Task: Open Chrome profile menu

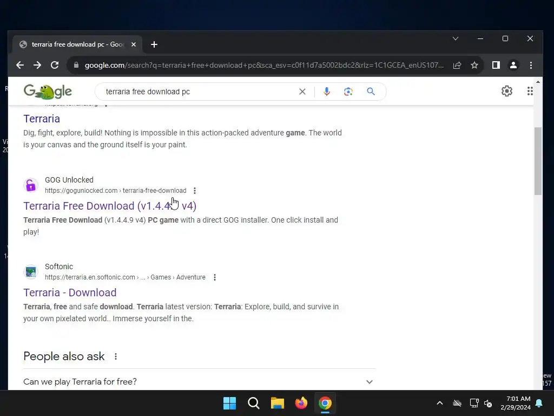Action: point(513,65)
